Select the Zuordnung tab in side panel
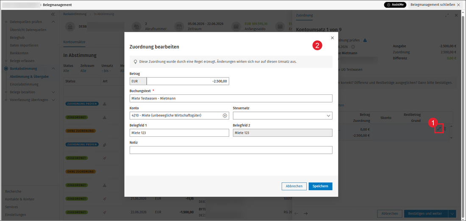 [x=304, y=15]
